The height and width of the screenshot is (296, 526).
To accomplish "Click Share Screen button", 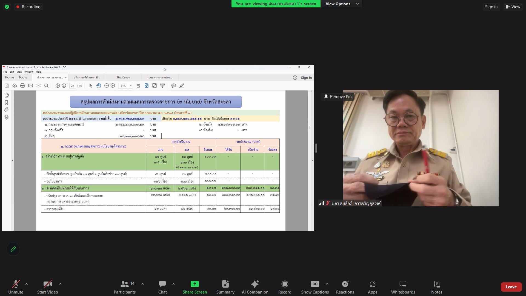I will pos(195,287).
